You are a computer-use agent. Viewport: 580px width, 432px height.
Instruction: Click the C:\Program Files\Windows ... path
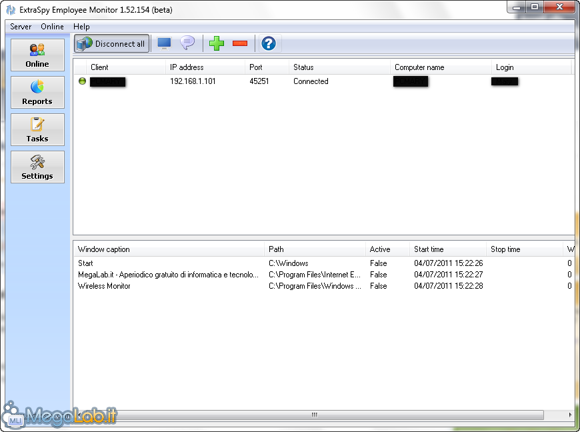coord(315,286)
